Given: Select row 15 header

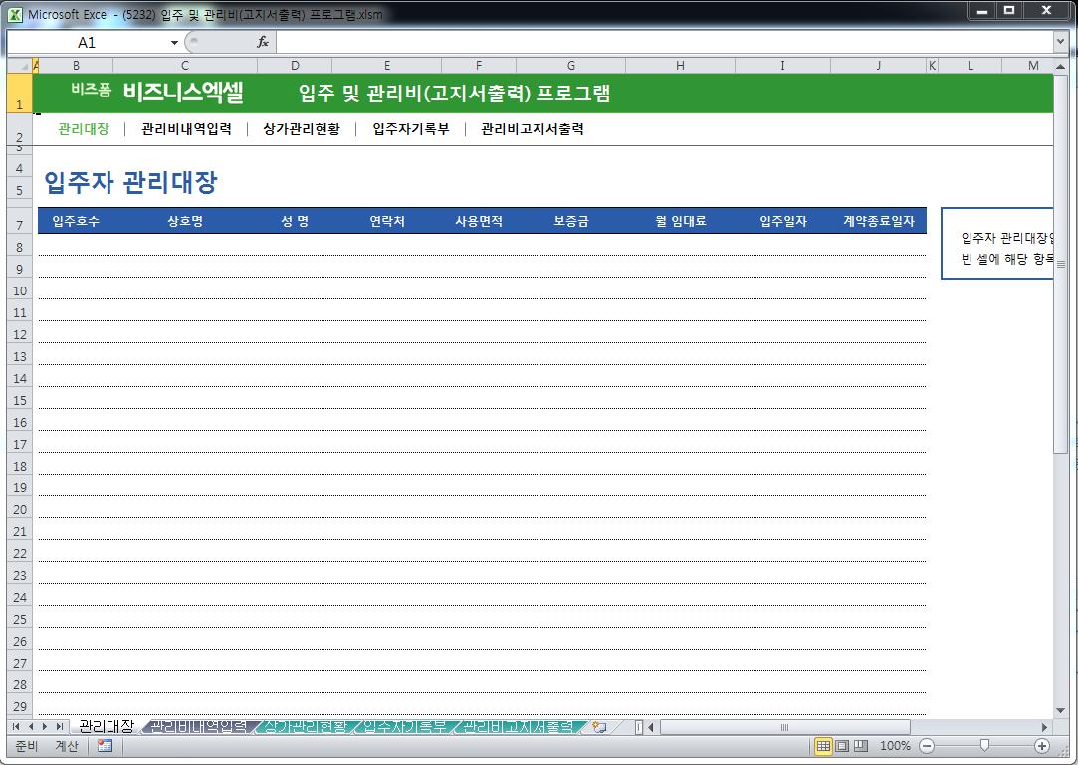Looking at the screenshot, I should [x=19, y=400].
